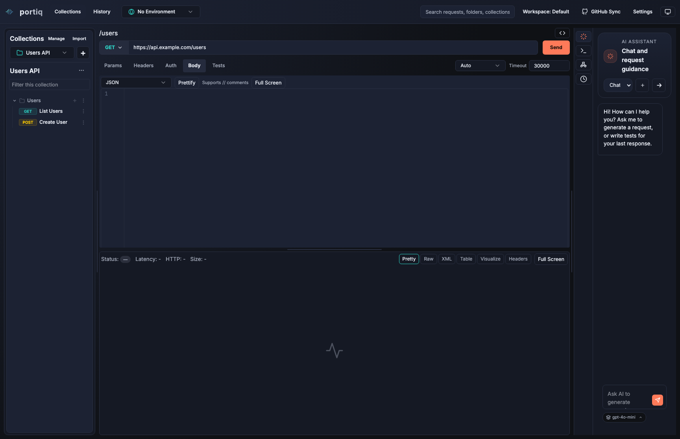This screenshot has width=680, height=439.
Task: Click Manage collections button
Action: coord(56,39)
